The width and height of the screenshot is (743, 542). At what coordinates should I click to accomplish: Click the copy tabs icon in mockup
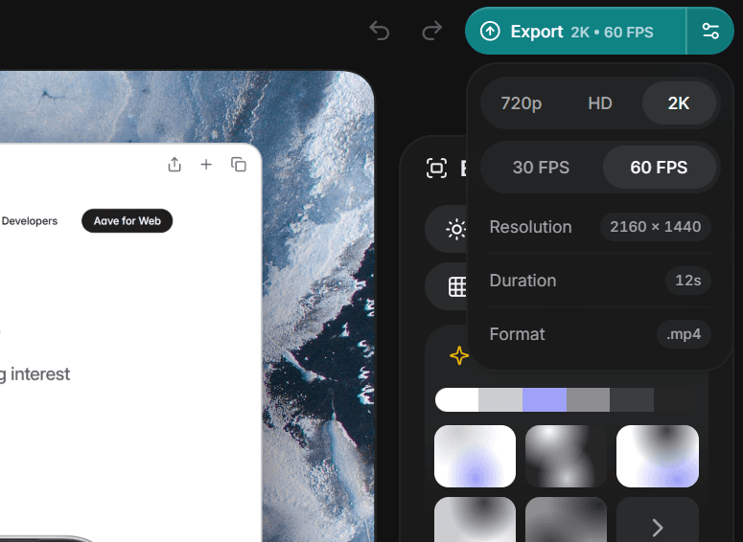pos(239,165)
